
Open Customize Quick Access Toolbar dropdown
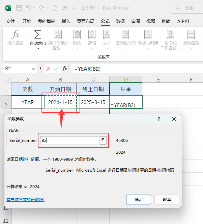pos(74,8)
